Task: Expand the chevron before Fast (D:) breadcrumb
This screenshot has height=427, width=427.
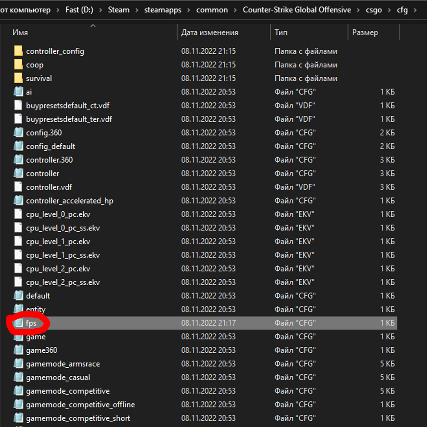Action: (x=58, y=10)
